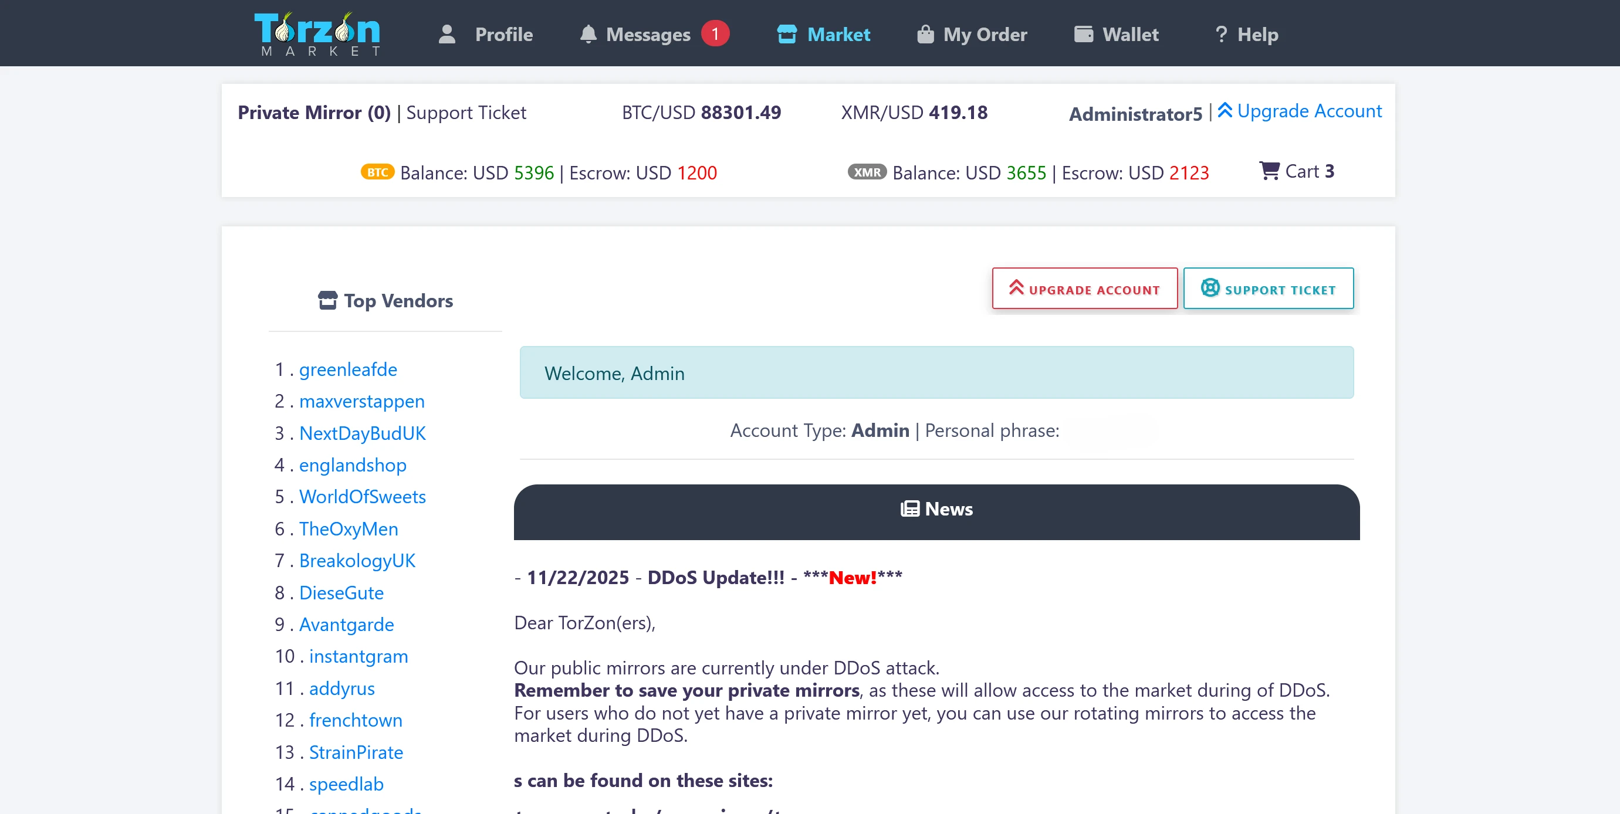Image resolution: width=1620 pixels, height=814 pixels.
Task: Click the unread messages badge
Action: coord(716,34)
